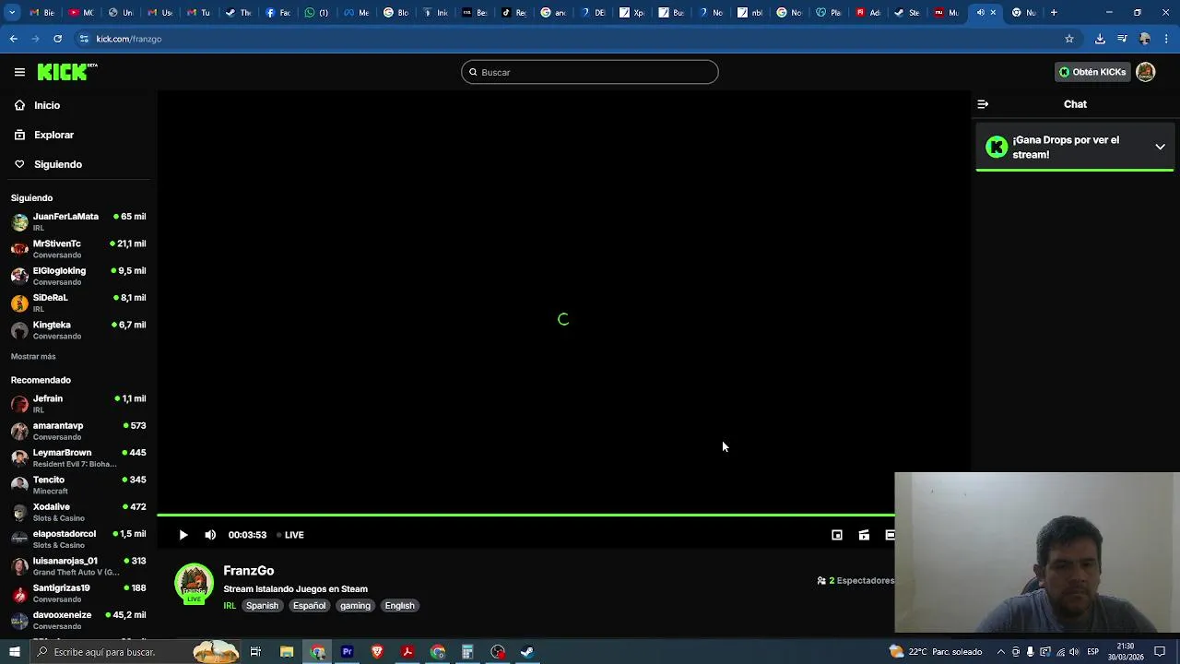The width and height of the screenshot is (1180, 664).
Task: Open Kingteka channel in sidebar
Action: click(x=77, y=330)
